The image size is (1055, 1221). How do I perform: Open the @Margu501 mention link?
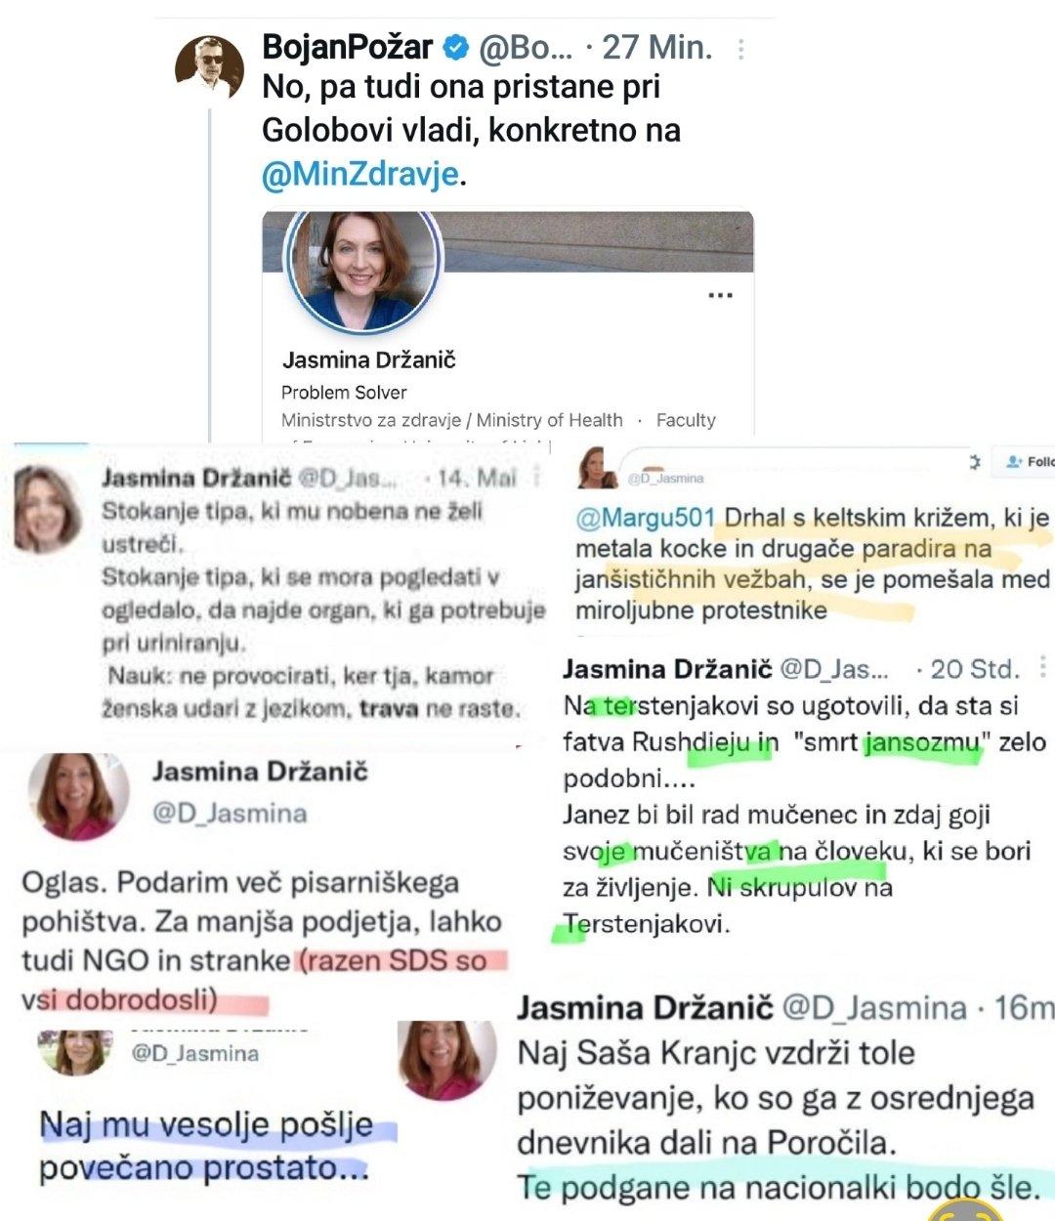[x=646, y=517]
